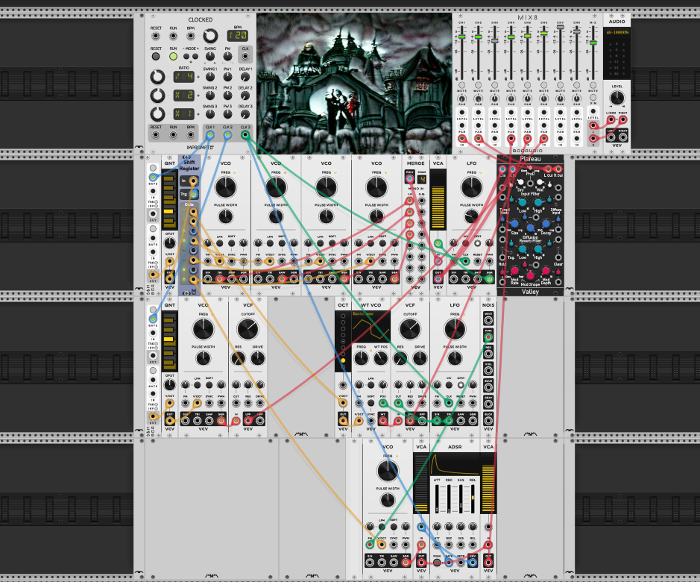
Task: Click the FREQ knob on the LFO next to Plateau
Action: pyautogui.click(x=471, y=187)
